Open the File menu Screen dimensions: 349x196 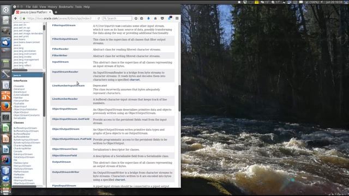[28, 7]
